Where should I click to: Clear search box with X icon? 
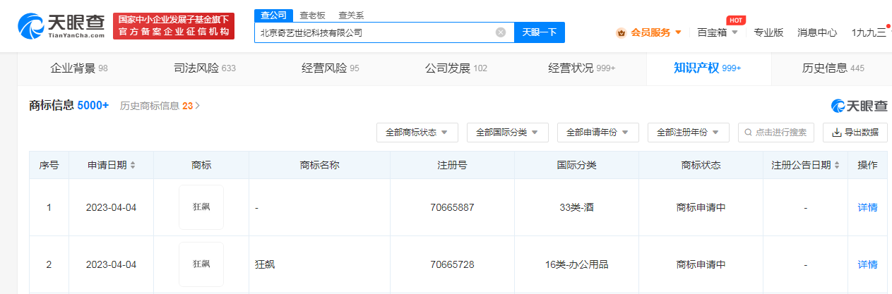(501, 32)
